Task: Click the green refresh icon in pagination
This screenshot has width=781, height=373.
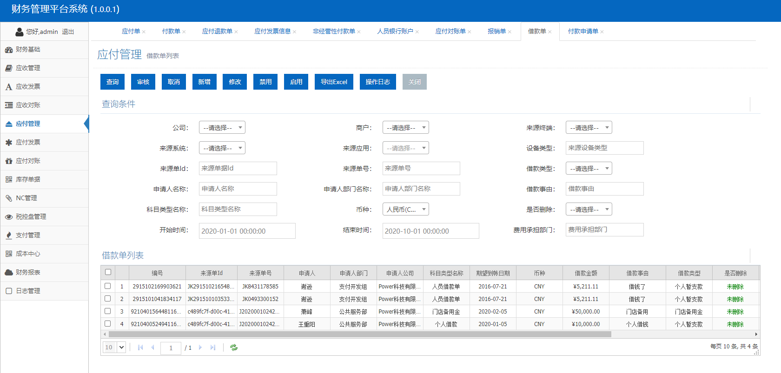Action: point(234,347)
